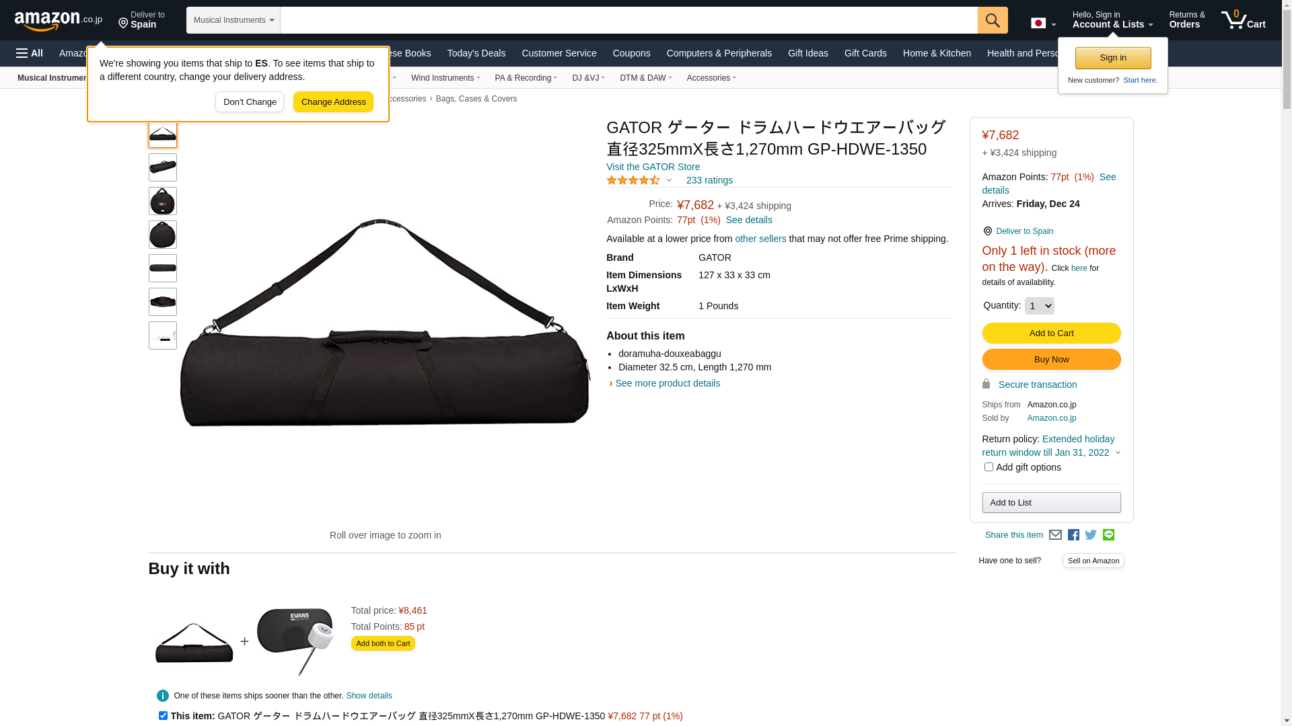
Task: Open Wind Instruments submenu
Action: pos(445,78)
